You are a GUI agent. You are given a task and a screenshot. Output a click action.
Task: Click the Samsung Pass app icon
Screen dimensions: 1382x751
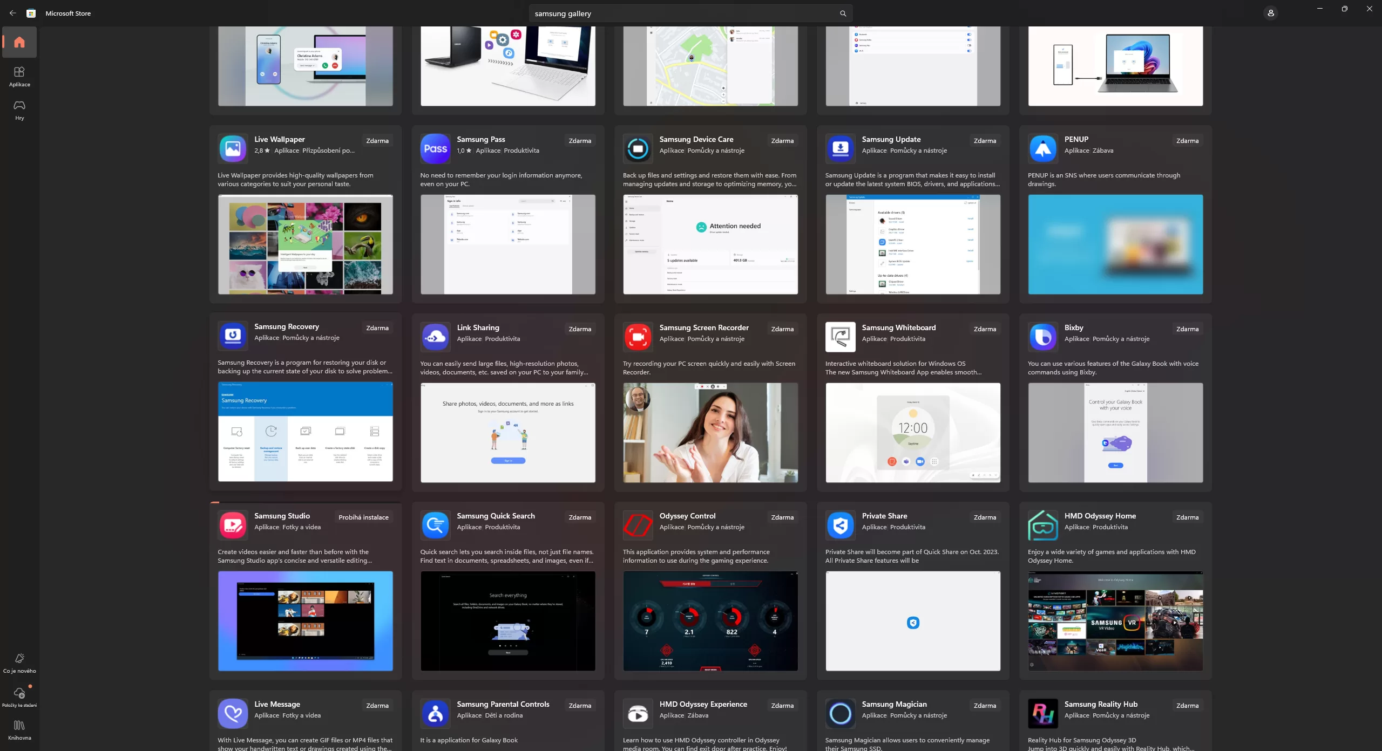[x=435, y=148]
